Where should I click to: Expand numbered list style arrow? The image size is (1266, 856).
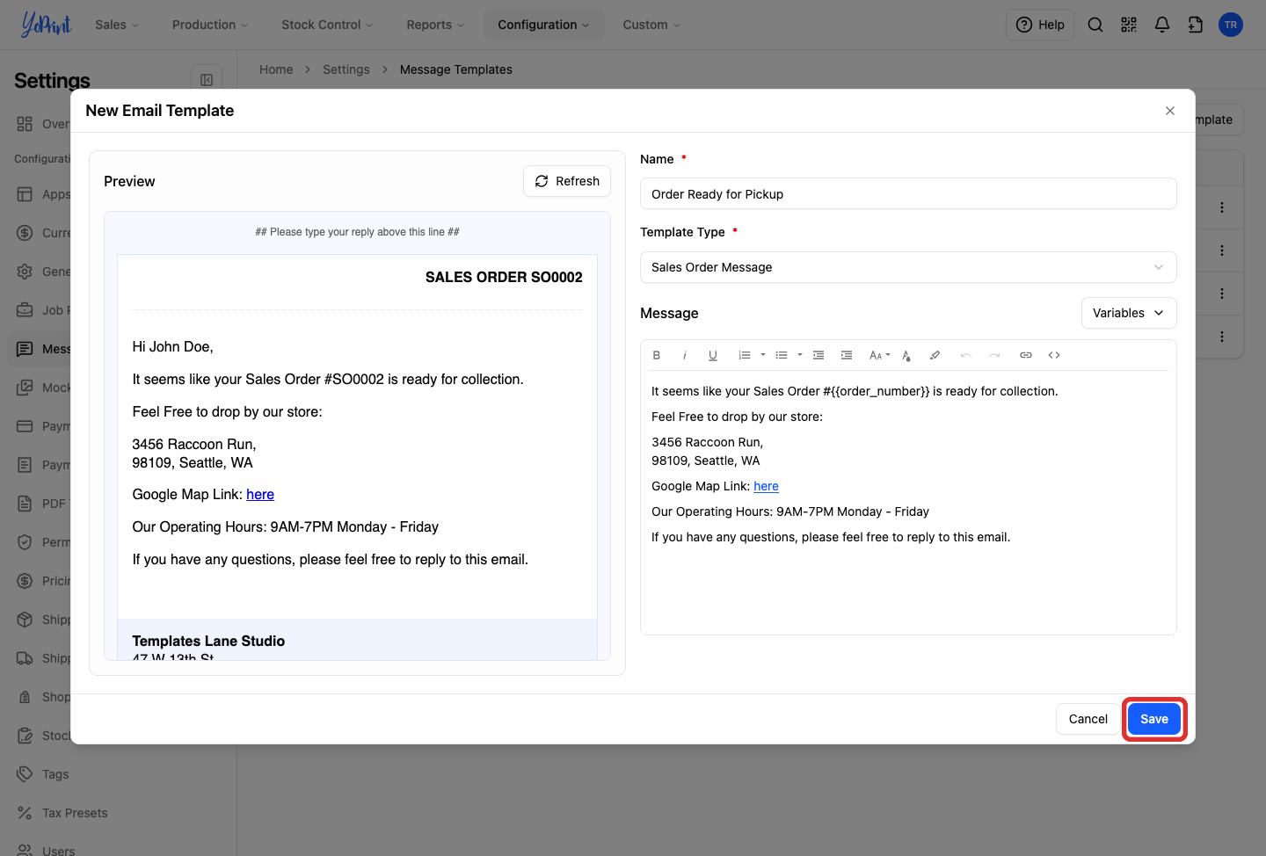click(763, 355)
